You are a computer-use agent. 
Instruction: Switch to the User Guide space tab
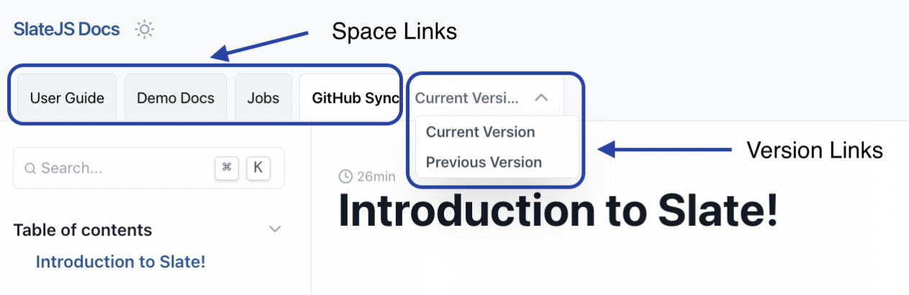click(67, 98)
